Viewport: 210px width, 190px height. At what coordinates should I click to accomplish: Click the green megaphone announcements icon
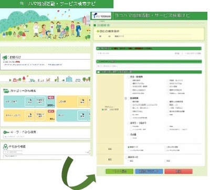point(5,57)
